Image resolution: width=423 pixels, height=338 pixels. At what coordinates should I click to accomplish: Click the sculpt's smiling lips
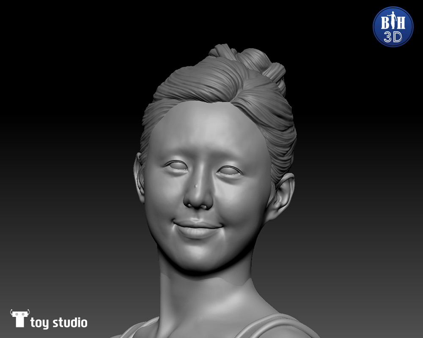click(x=198, y=228)
